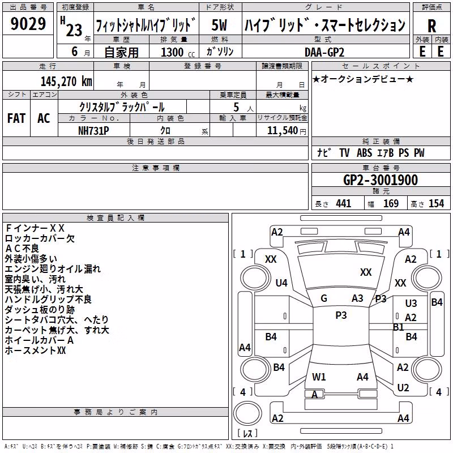The image size is (453, 453).
Task: Click the spare tire circle labeled レス
Action: point(247,413)
